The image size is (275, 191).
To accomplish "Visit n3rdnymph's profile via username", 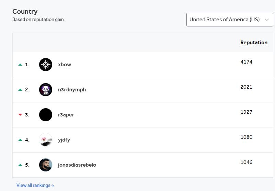I will (x=72, y=90).
